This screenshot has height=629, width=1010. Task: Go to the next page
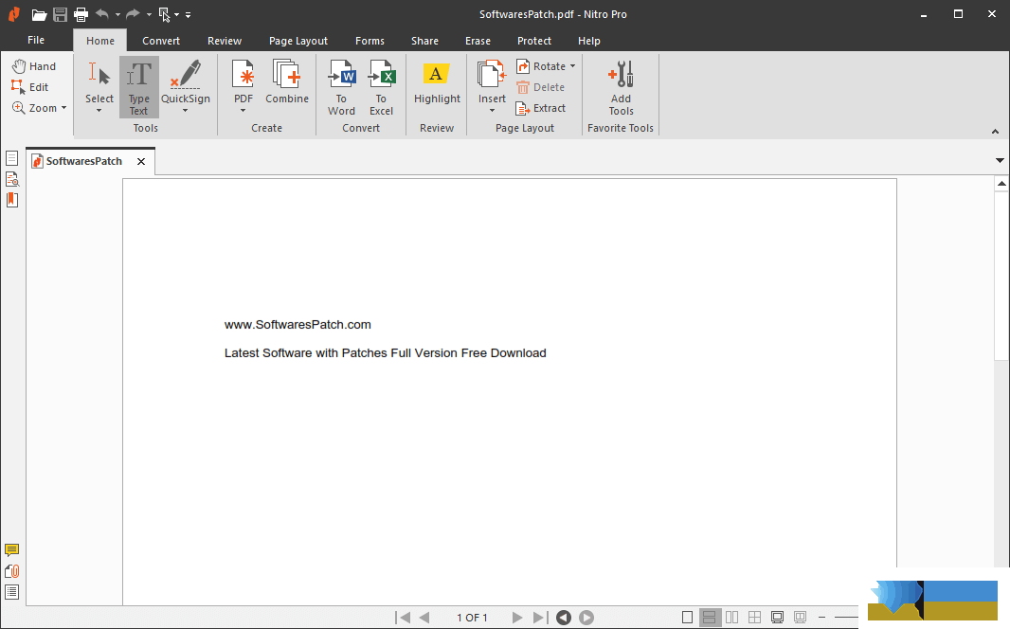[517, 618]
